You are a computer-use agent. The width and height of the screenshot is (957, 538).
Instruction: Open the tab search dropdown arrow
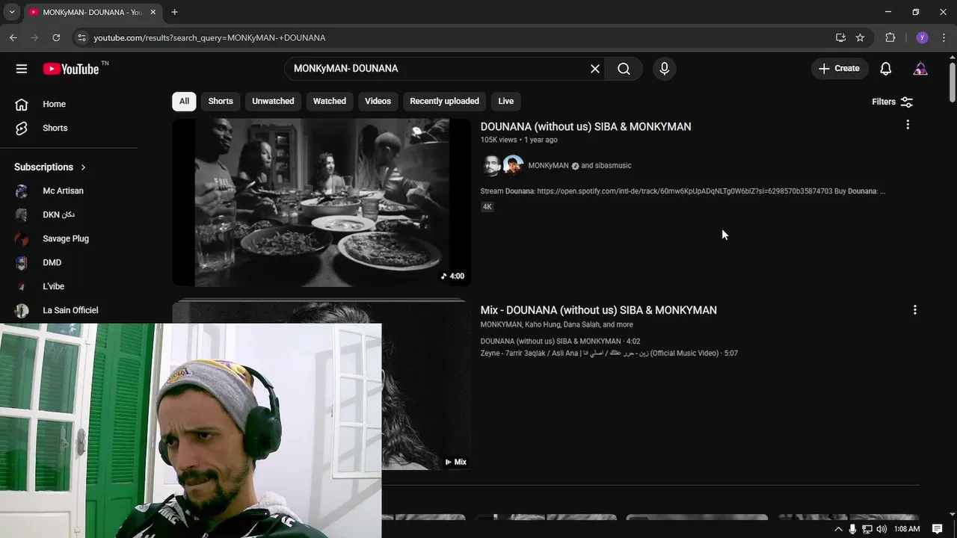pos(11,12)
